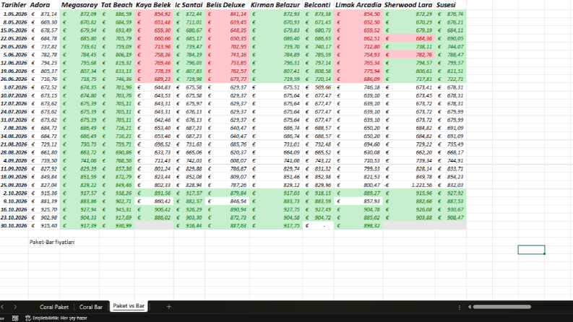Select Susesi value 876,74
The width and height of the screenshot is (573, 322).
coord(450,14)
